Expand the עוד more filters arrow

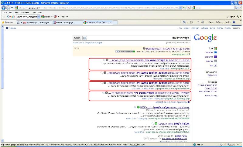click(x=215, y=65)
